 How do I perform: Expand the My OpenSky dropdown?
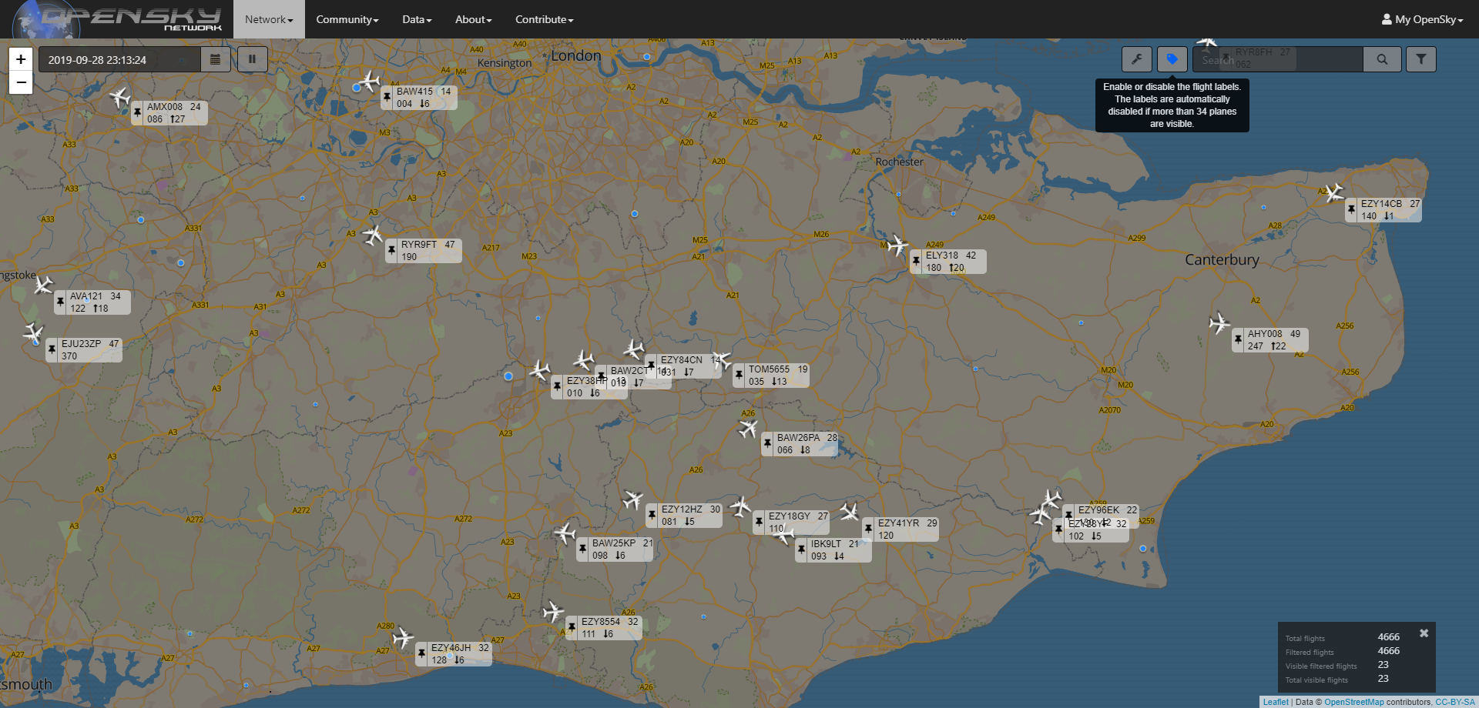point(1421,19)
